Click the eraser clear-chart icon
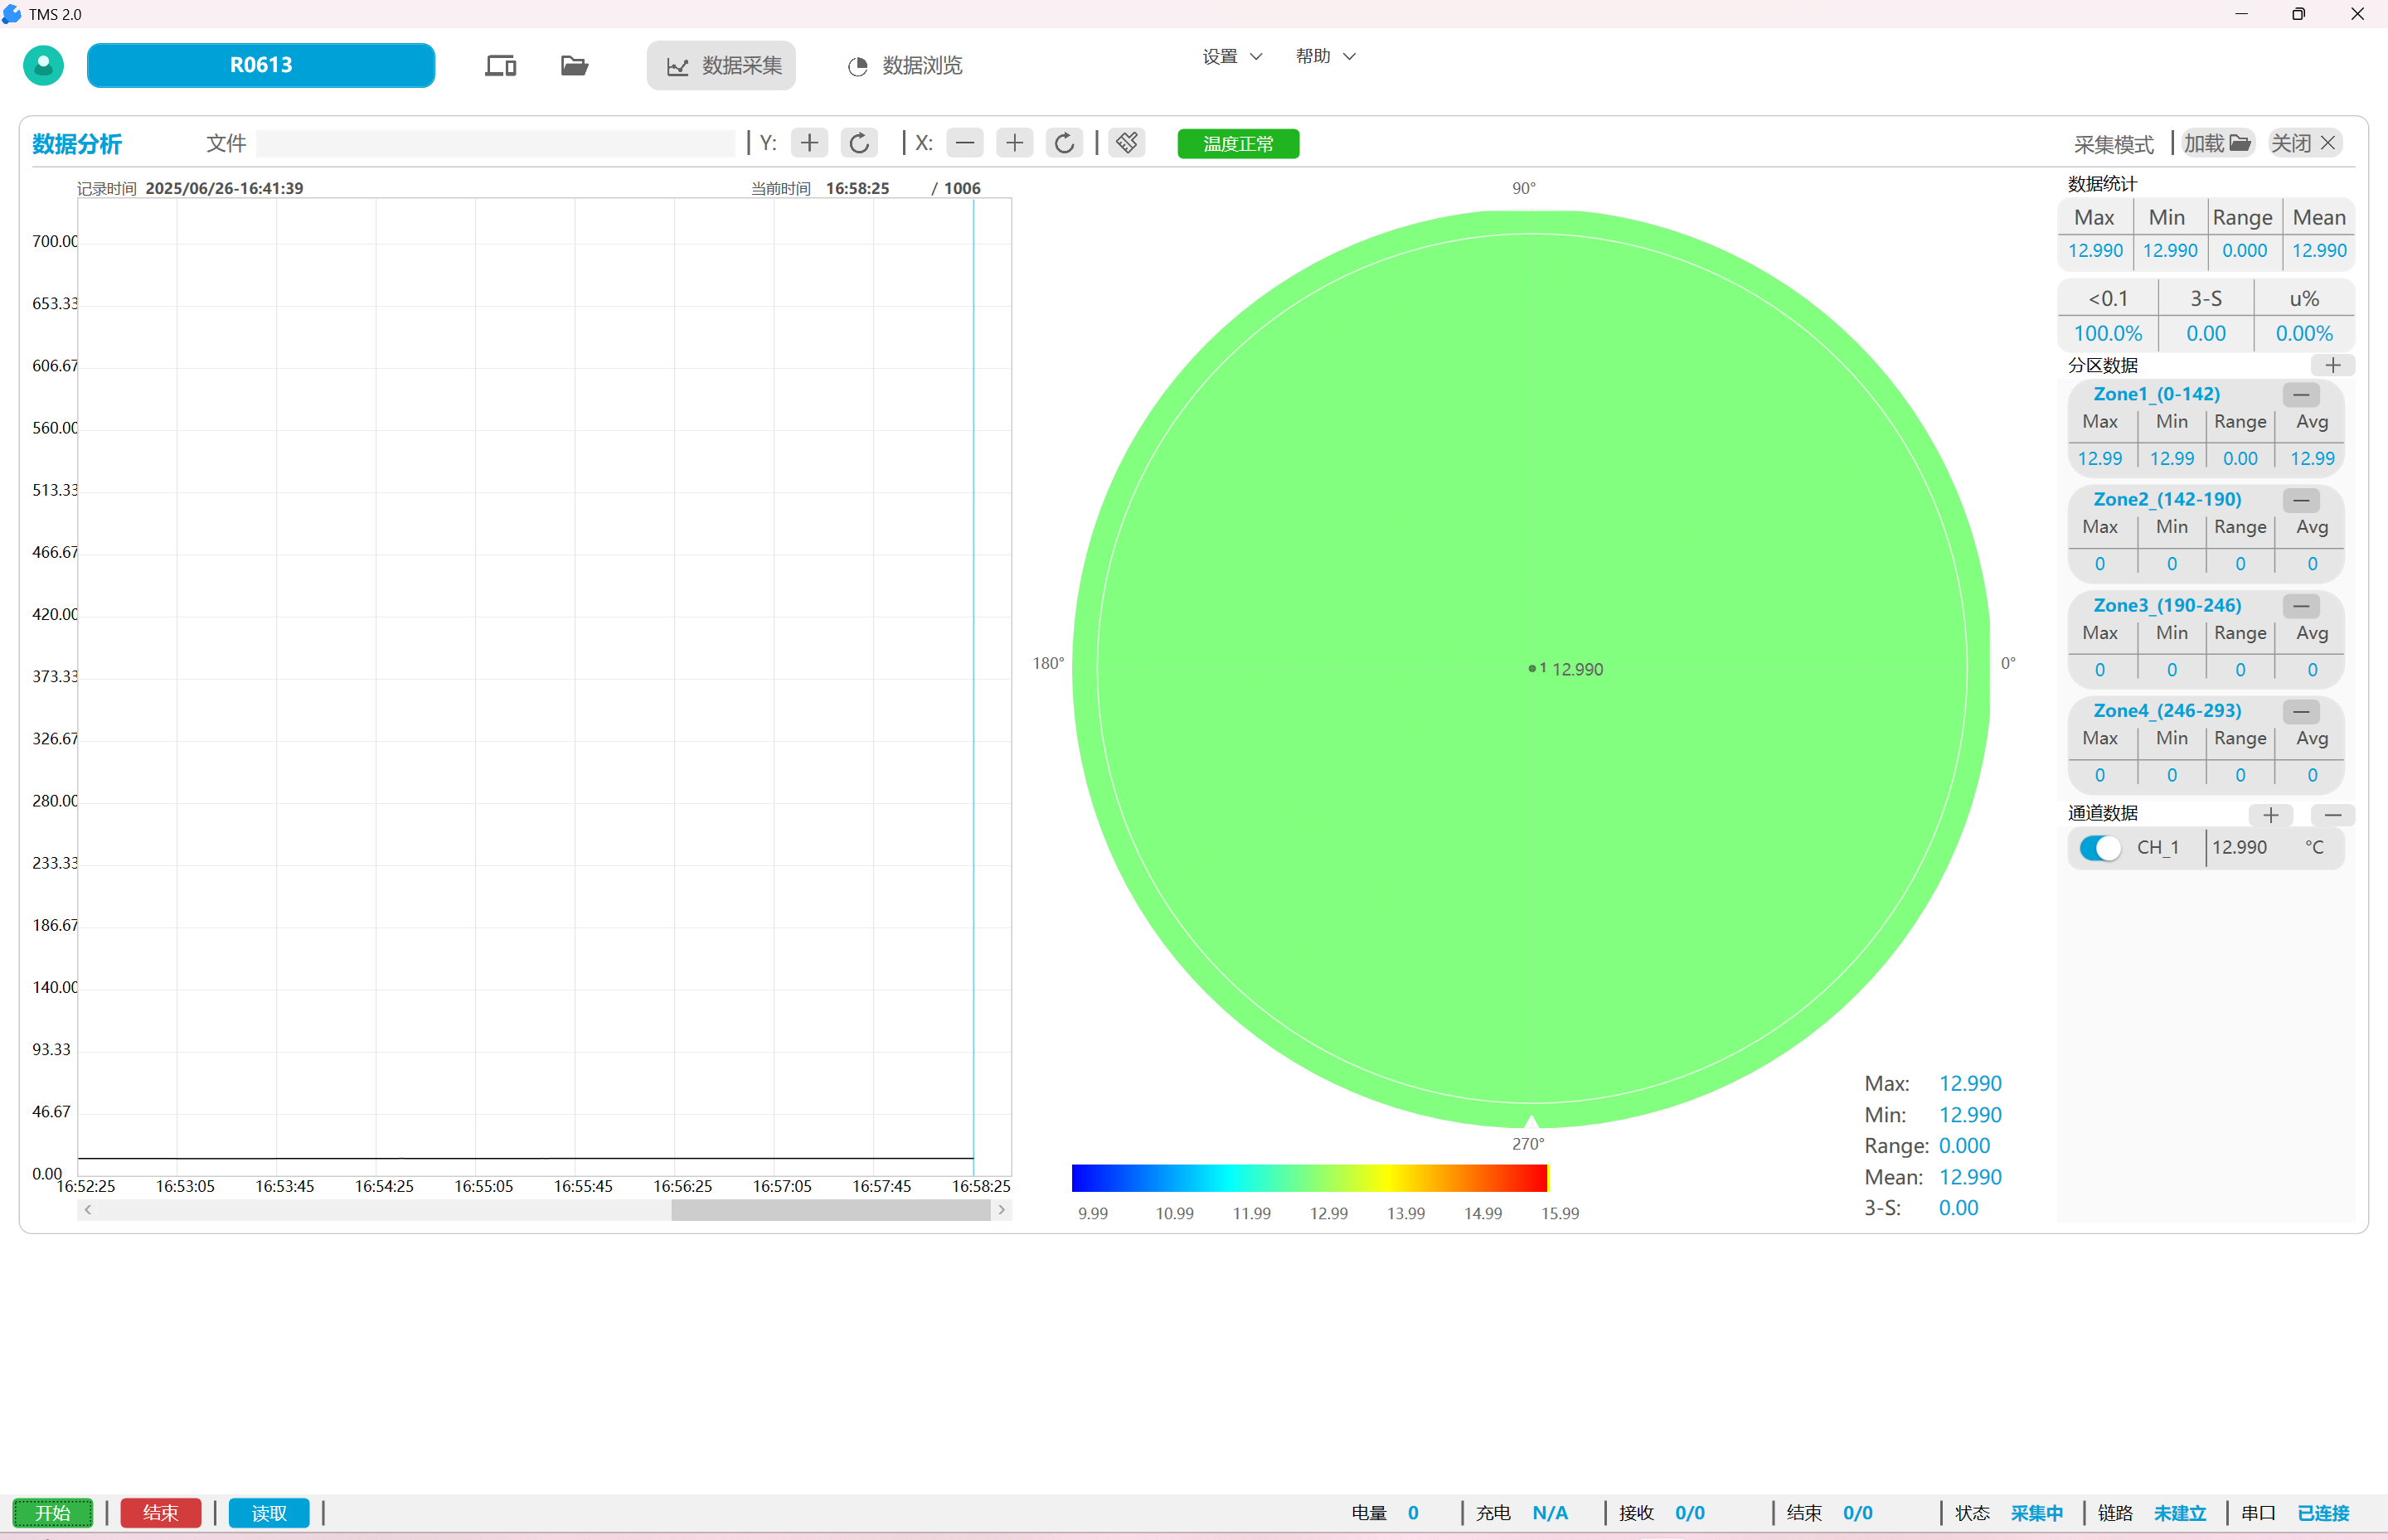The height and width of the screenshot is (1540, 2388). (x=1127, y=143)
